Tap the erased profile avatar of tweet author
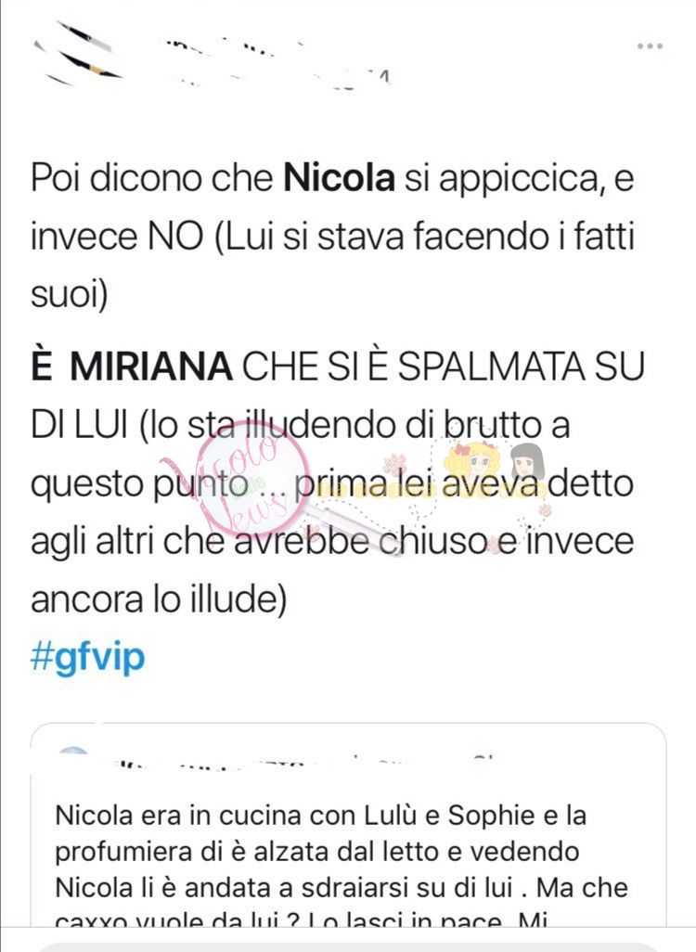 76,54
